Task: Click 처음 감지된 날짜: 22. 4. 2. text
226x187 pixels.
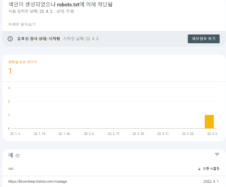Action: tap(31, 11)
